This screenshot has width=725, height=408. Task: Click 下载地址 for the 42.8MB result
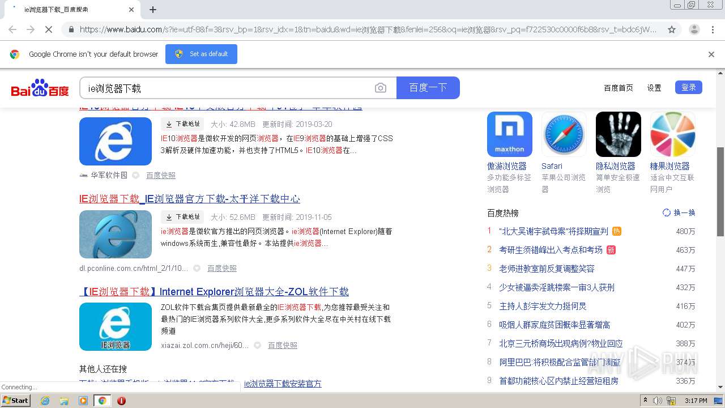point(182,124)
